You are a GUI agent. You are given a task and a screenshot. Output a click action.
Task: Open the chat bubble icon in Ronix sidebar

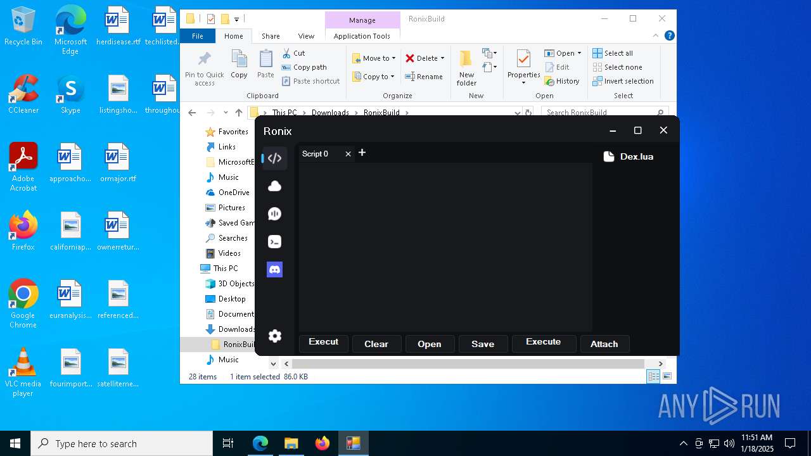pos(274,214)
